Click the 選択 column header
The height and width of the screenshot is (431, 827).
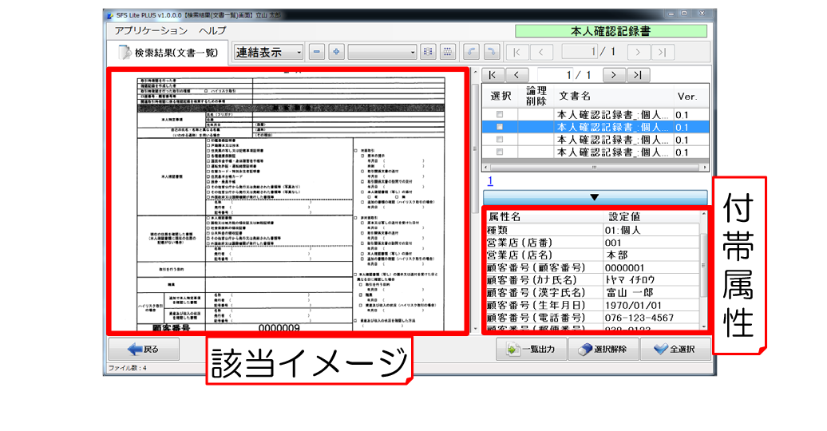(x=500, y=96)
